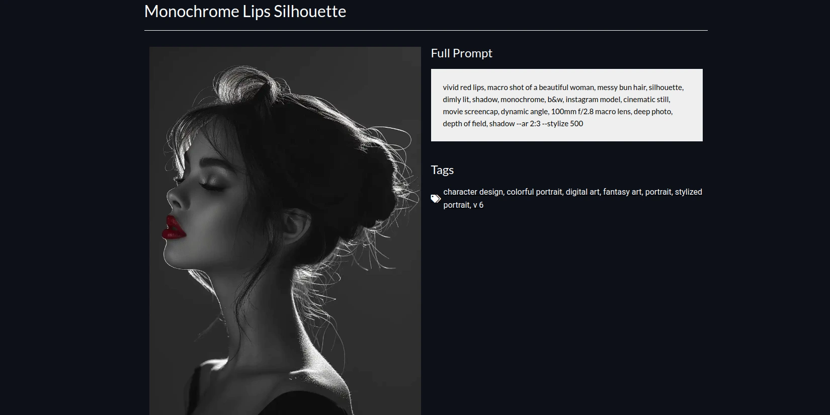The width and height of the screenshot is (830, 415).
Task: Open the "character design" tag link
Action: (473, 192)
